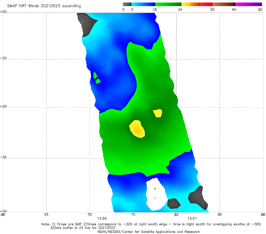Image resolution: width=266 pixels, height=234 pixels.
Task: Click the latitude label '-25'
Action: (3, 58)
